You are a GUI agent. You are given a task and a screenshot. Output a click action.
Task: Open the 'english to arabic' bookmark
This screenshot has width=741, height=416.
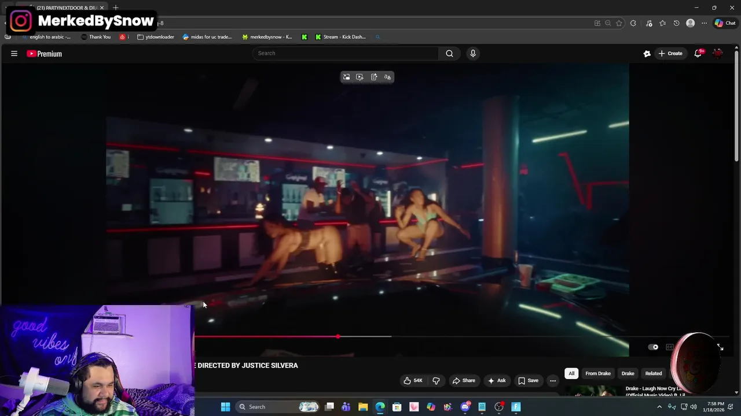45,37
